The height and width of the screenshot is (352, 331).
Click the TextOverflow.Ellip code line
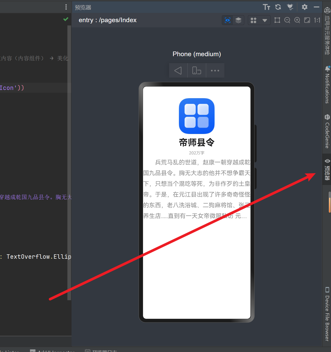pyautogui.click(x=36, y=257)
